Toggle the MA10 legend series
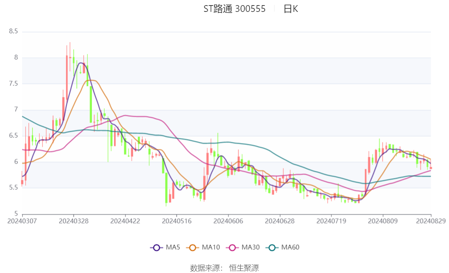 (x=203, y=247)
